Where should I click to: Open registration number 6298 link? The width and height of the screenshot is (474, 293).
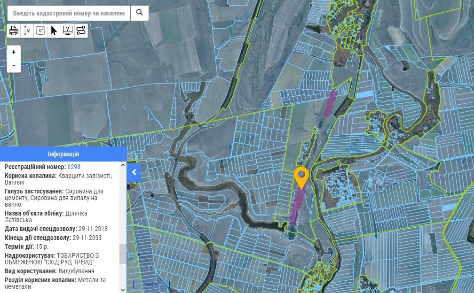[x=74, y=167]
